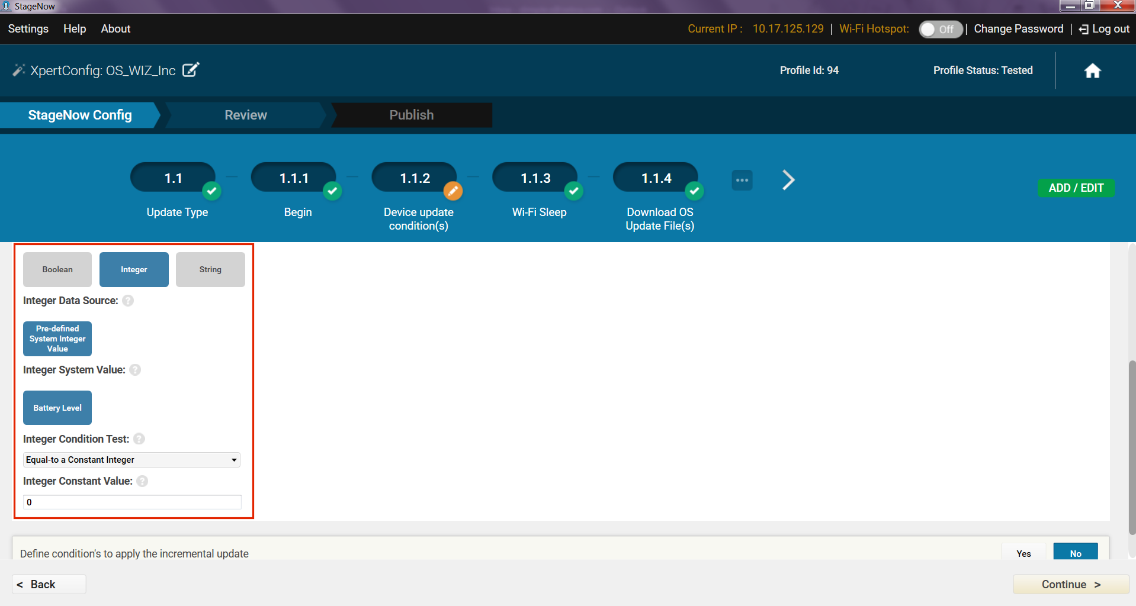Open the Settings menu
This screenshot has height=606, width=1136.
(28, 29)
